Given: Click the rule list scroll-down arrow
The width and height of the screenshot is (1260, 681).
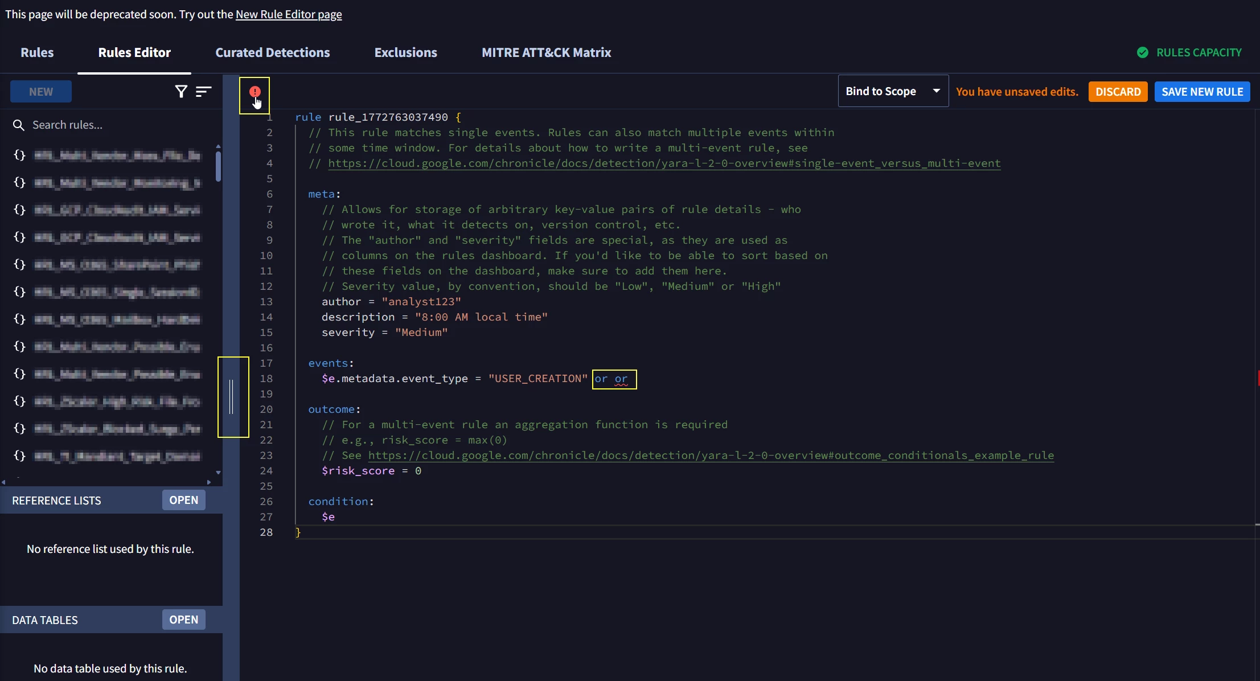Looking at the screenshot, I should click(x=218, y=473).
